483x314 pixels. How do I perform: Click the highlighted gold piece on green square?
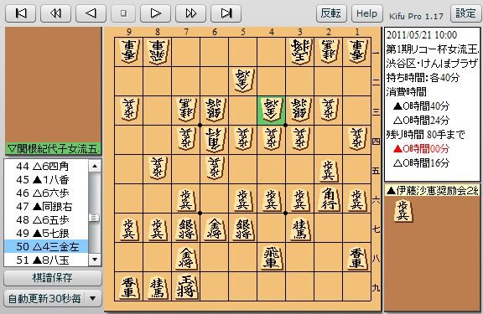(x=271, y=111)
